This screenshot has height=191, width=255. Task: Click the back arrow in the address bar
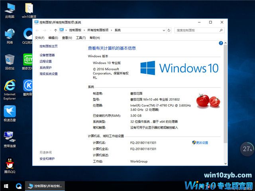[x=37, y=30]
